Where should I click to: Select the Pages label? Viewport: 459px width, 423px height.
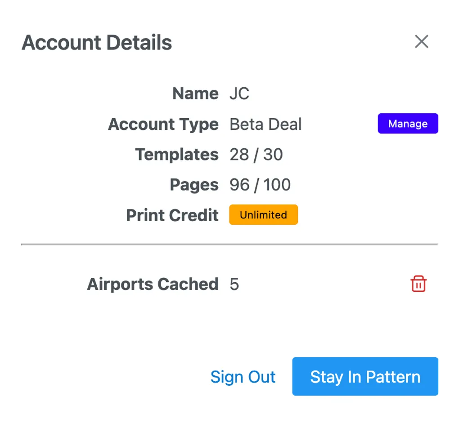coord(194,185)
